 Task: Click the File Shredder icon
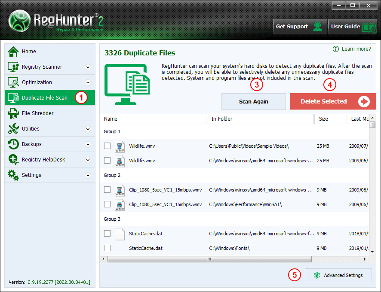(x=13, y=113)
